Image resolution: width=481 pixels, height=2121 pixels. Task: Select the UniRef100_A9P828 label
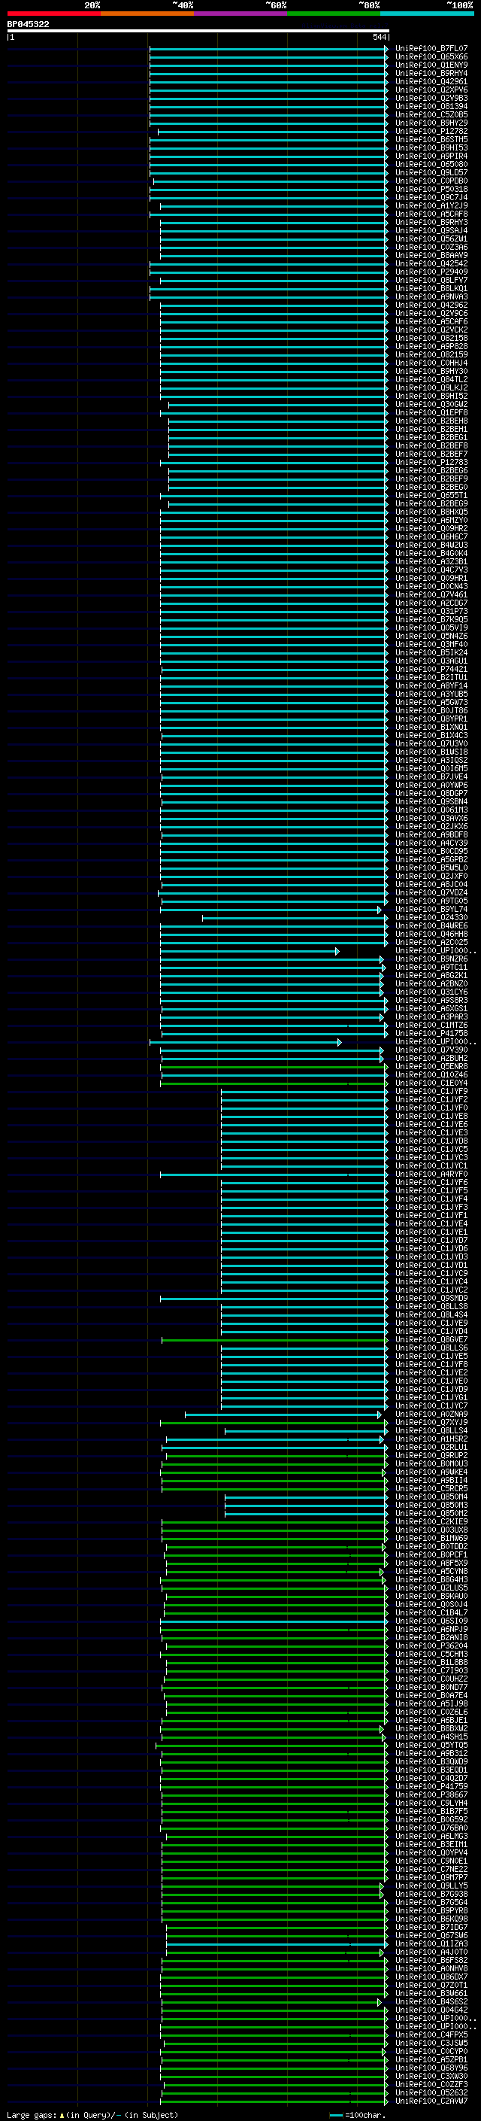431,347
